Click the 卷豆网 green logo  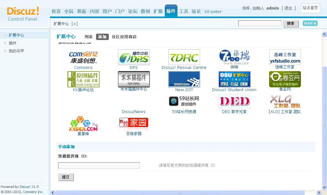(x=285, y=79)
